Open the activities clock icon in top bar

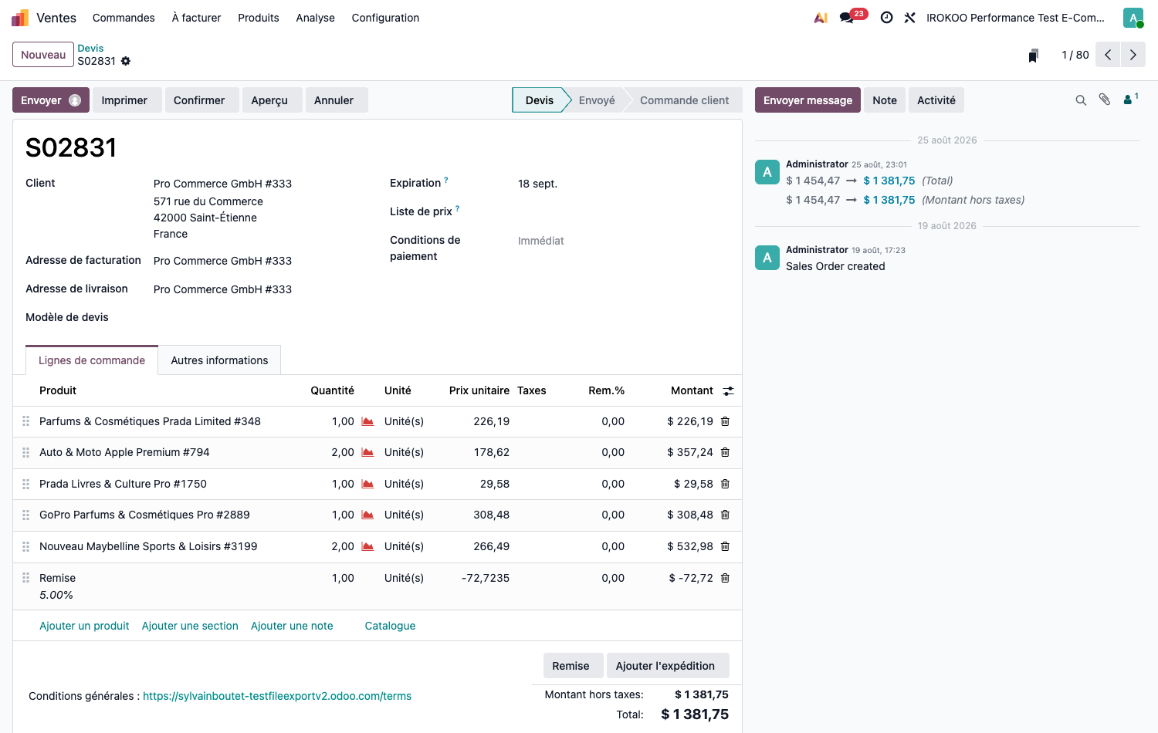point(887,17)
